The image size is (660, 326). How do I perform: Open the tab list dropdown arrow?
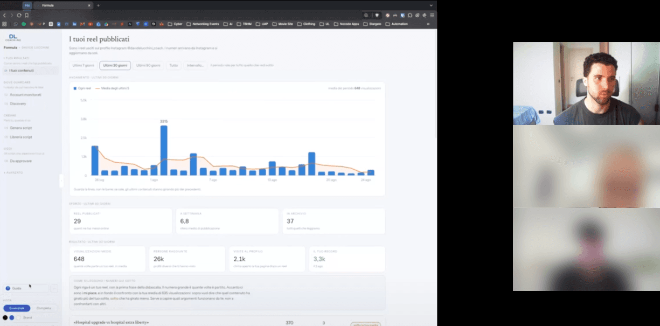pos(431,5)
